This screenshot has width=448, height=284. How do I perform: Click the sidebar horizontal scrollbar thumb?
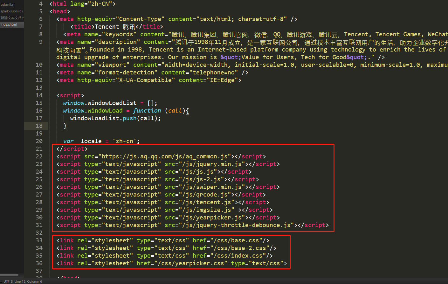point(9,275)
